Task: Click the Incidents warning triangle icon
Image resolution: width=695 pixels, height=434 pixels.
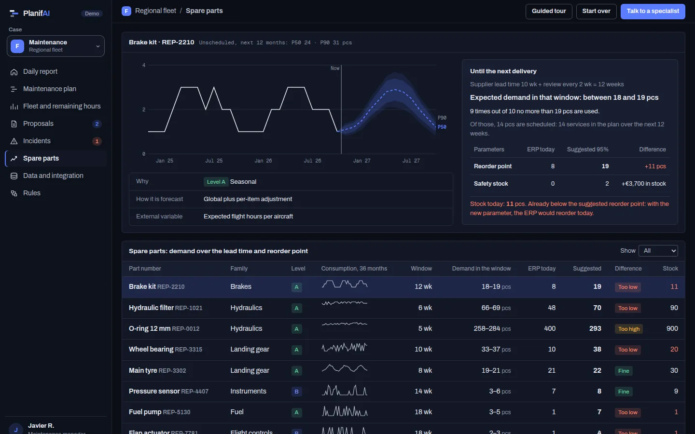Action: coord(14,141)
